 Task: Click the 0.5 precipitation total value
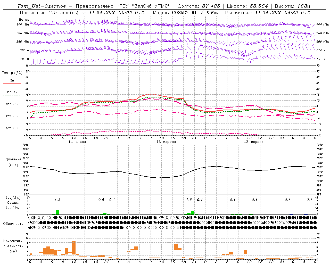tap(101, 200)
